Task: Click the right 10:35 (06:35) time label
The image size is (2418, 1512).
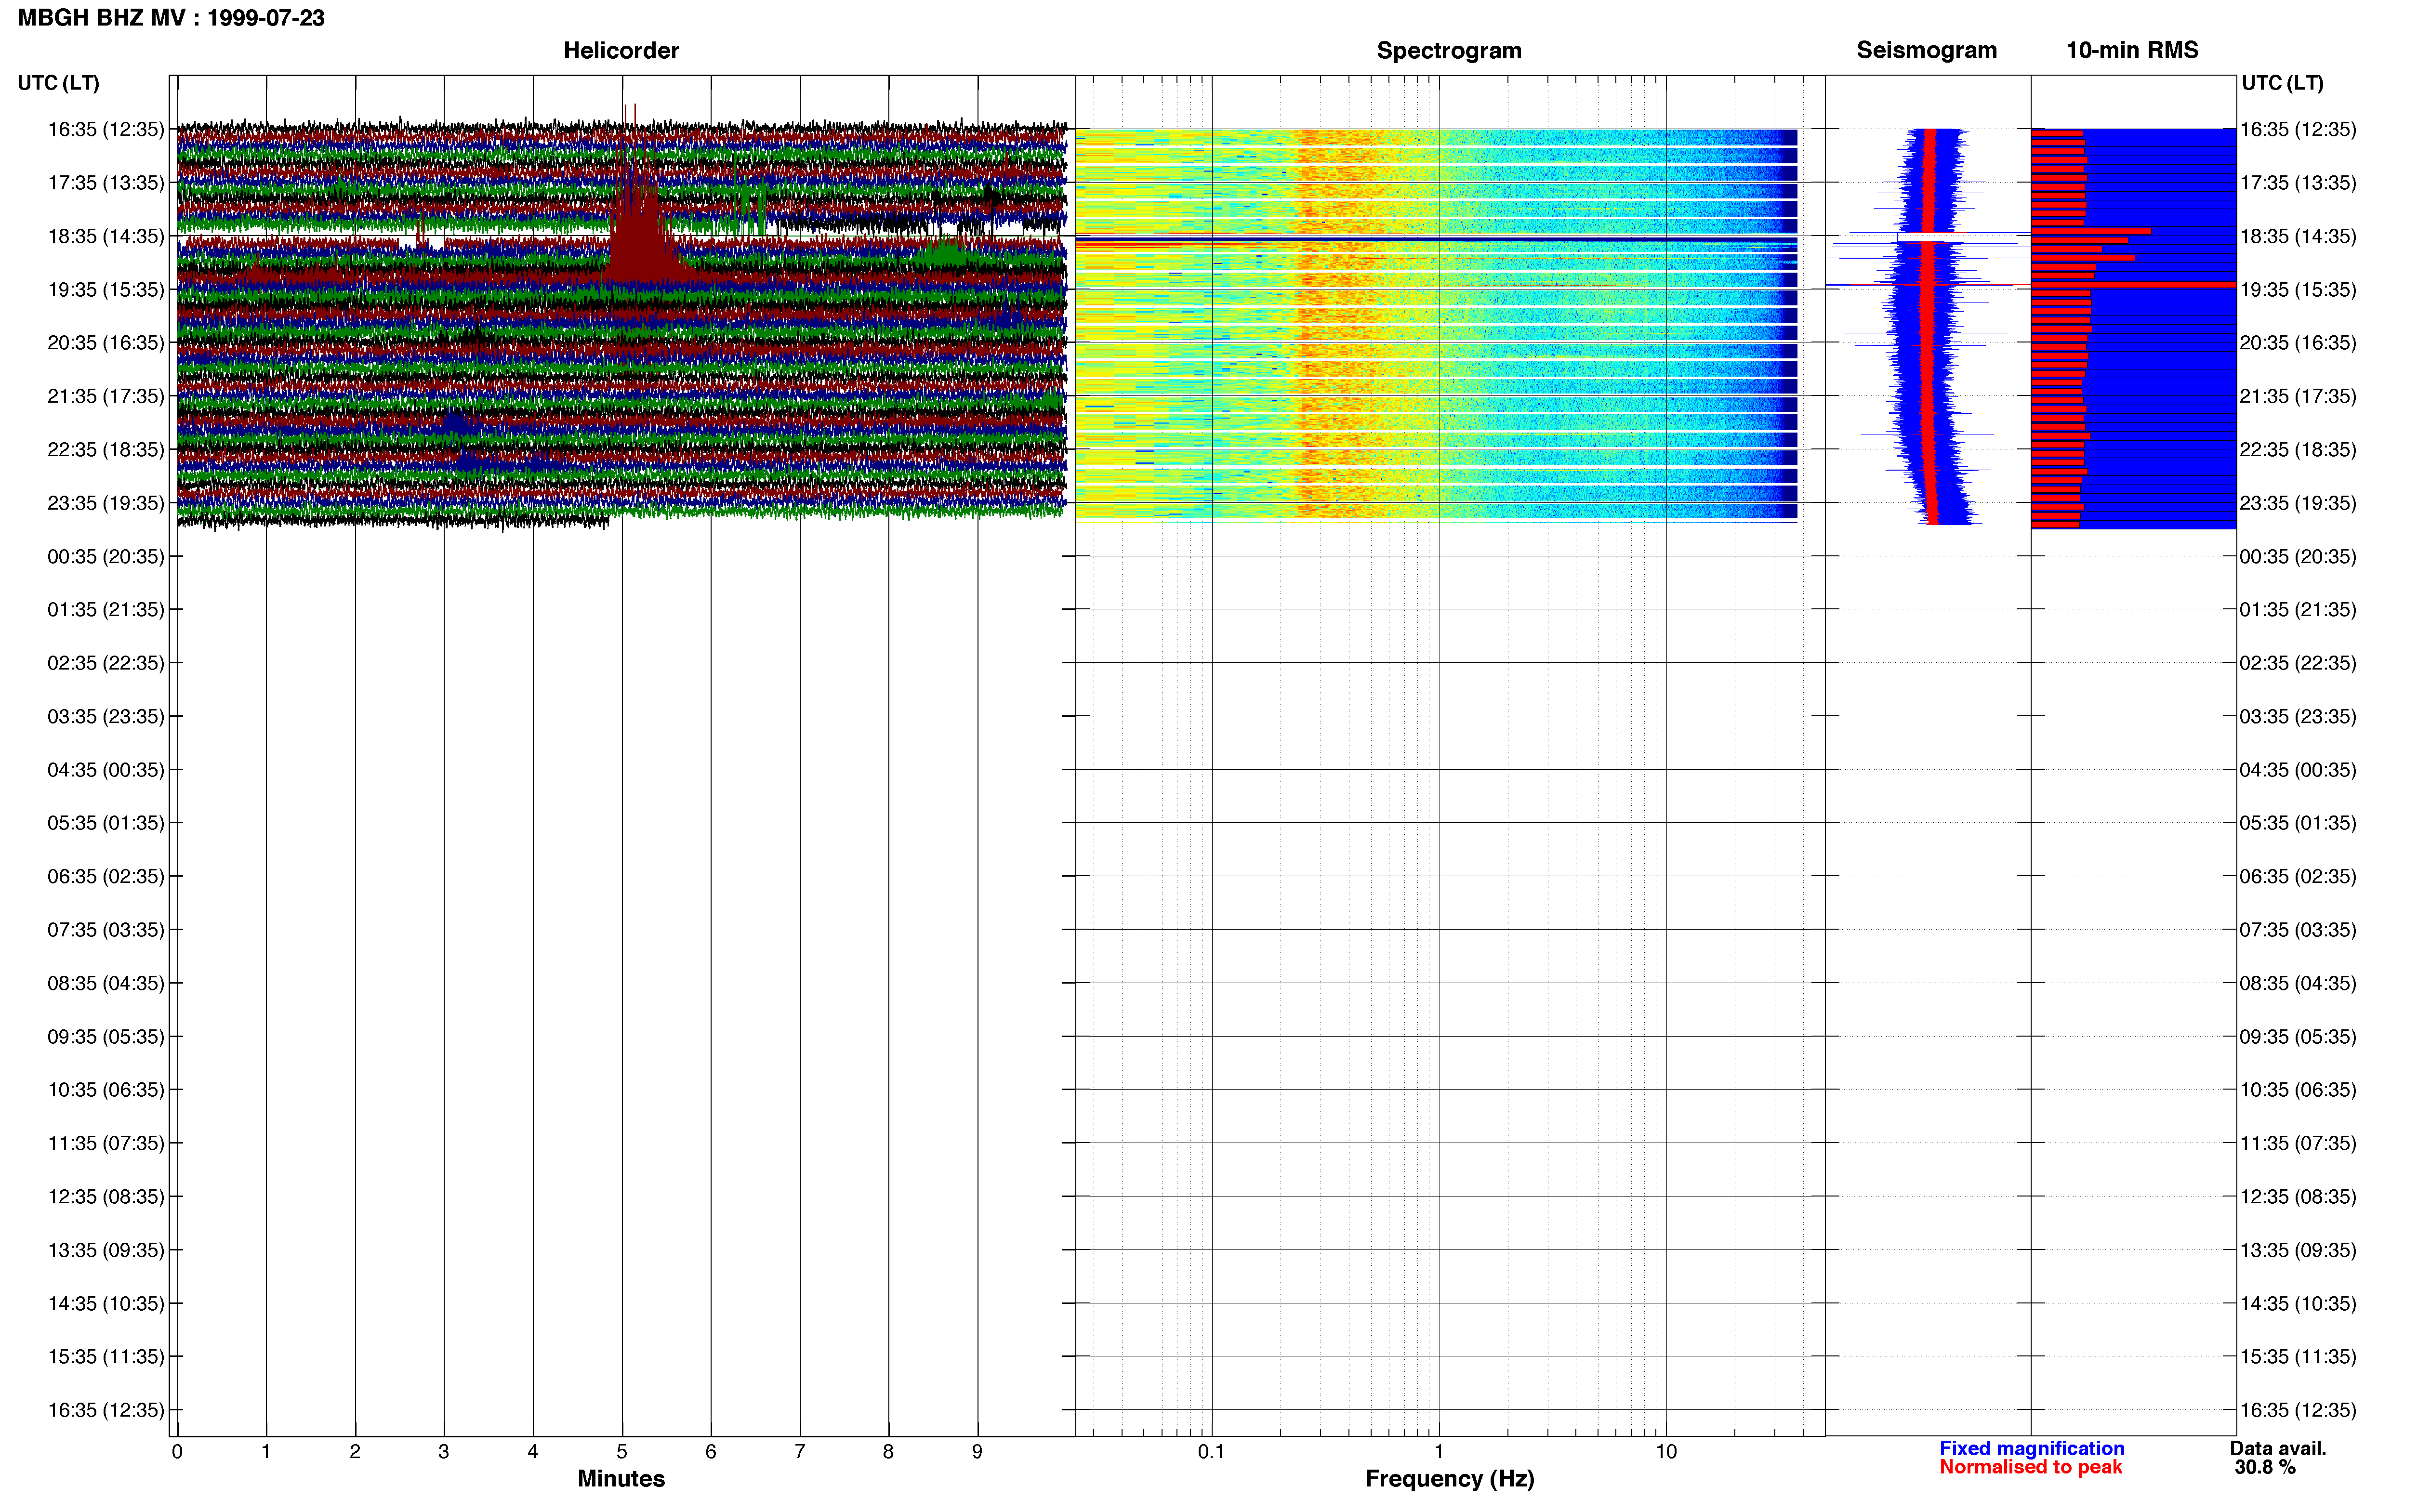Action: pos(2298,1090)
